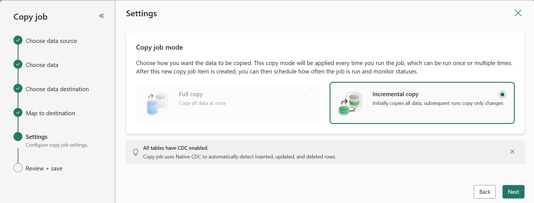The image size is (534, 203).
Task: Click the Choose data source checkmark icon
Action: 18,40
